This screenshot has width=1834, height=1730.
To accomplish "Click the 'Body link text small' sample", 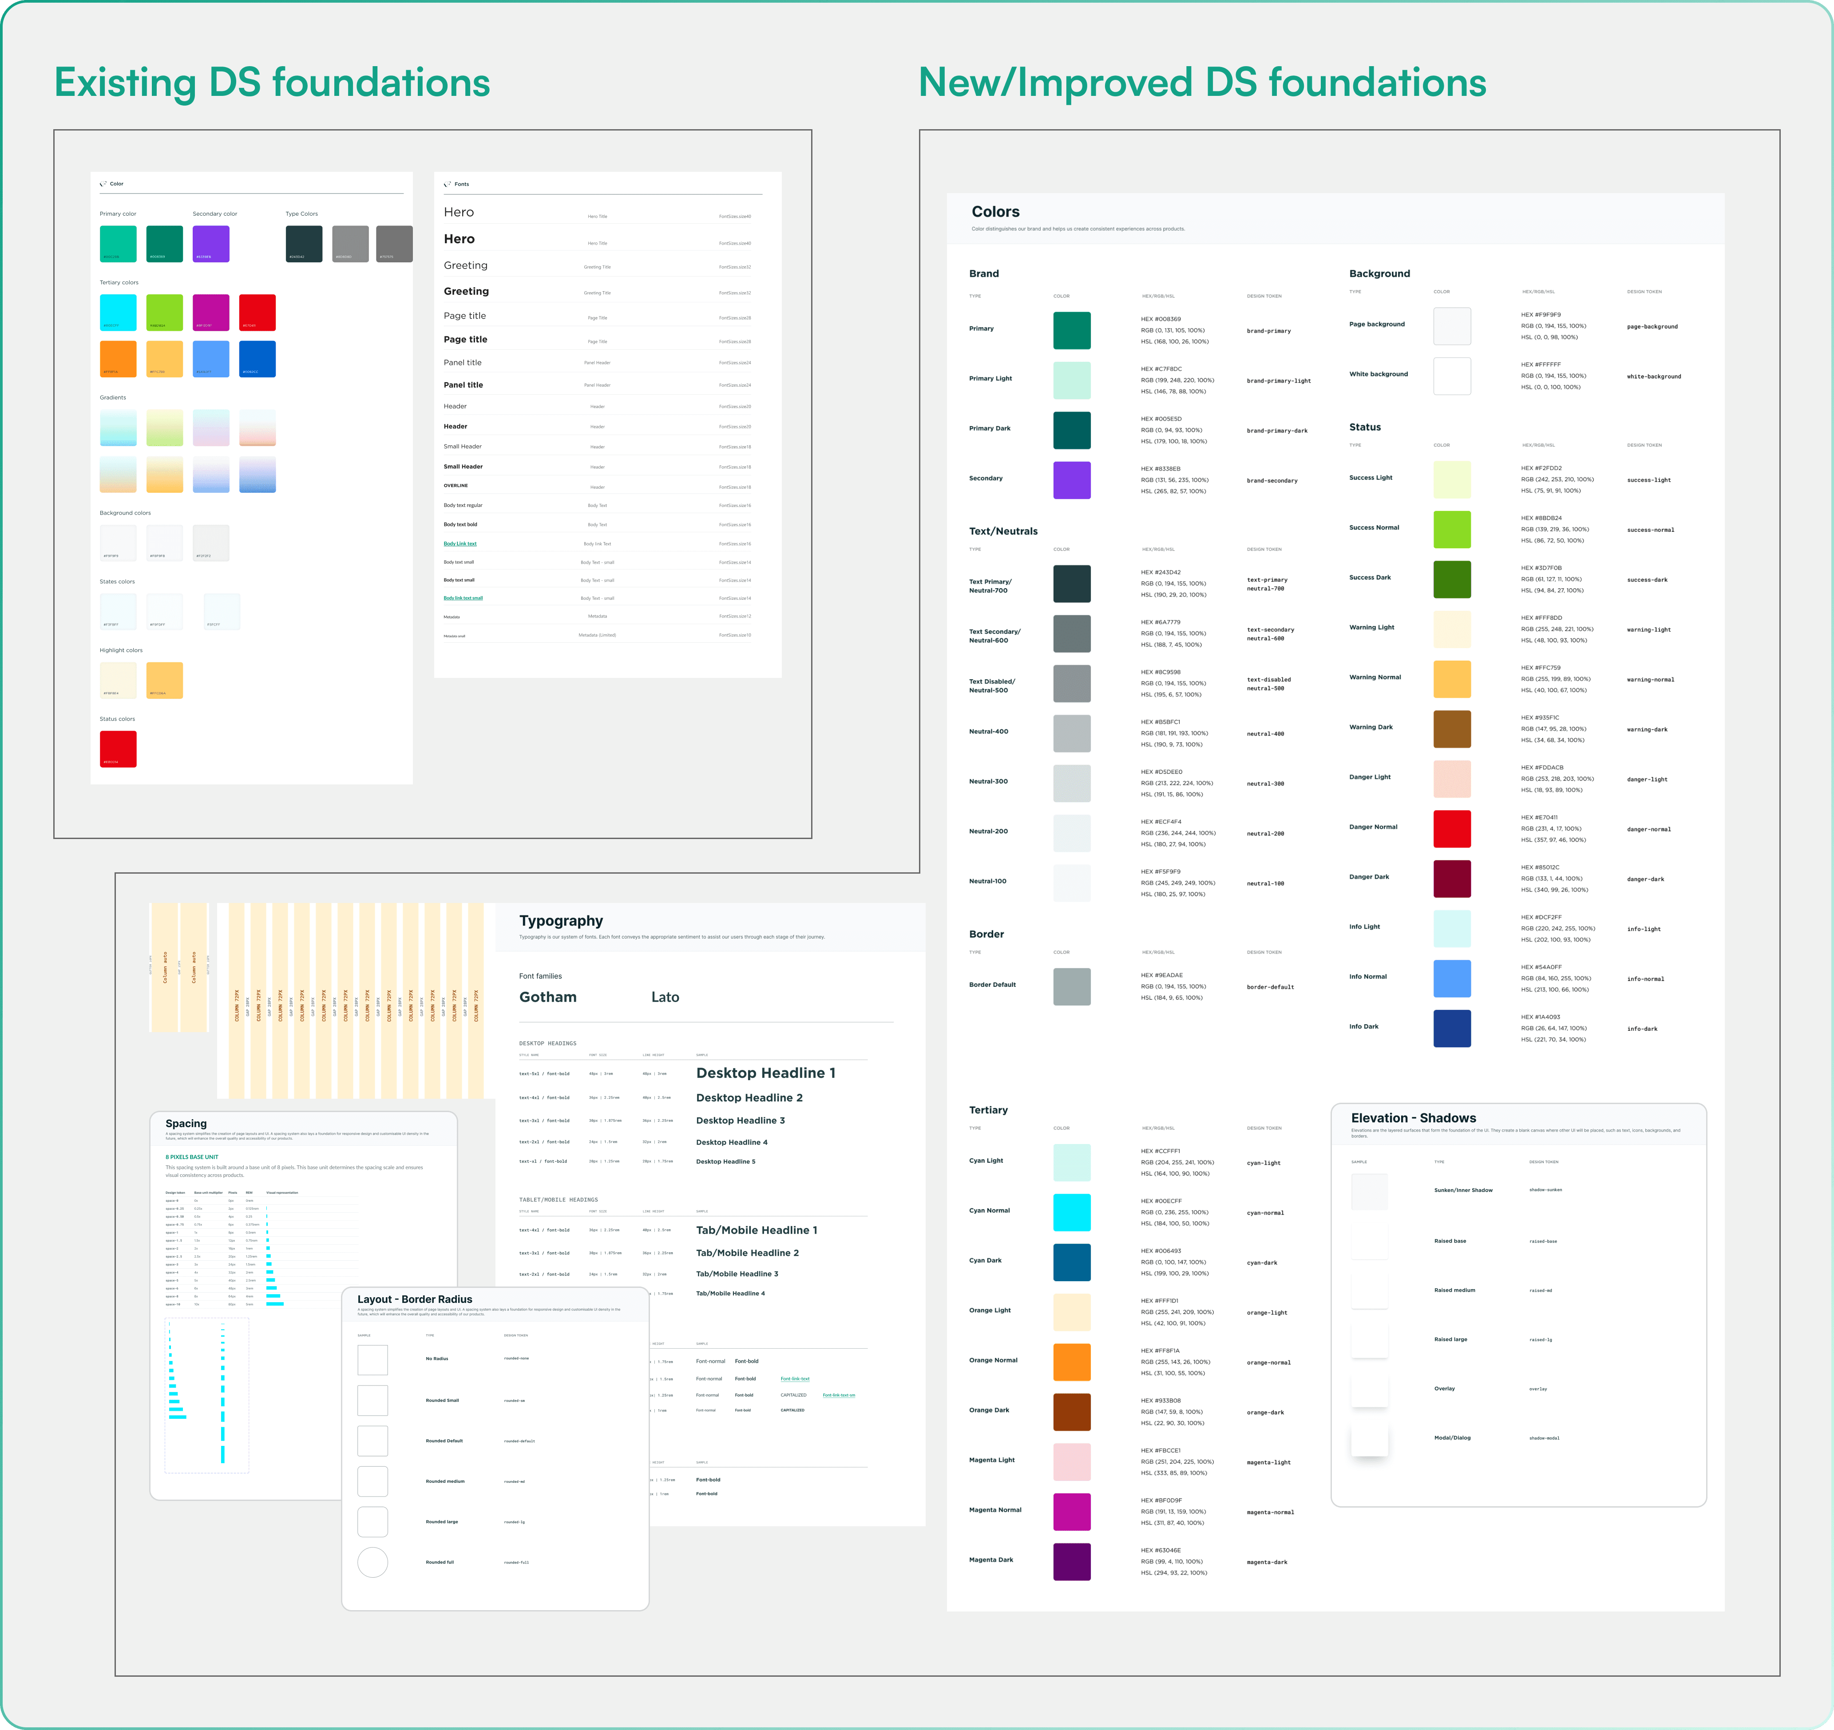I will coord(462,598).
